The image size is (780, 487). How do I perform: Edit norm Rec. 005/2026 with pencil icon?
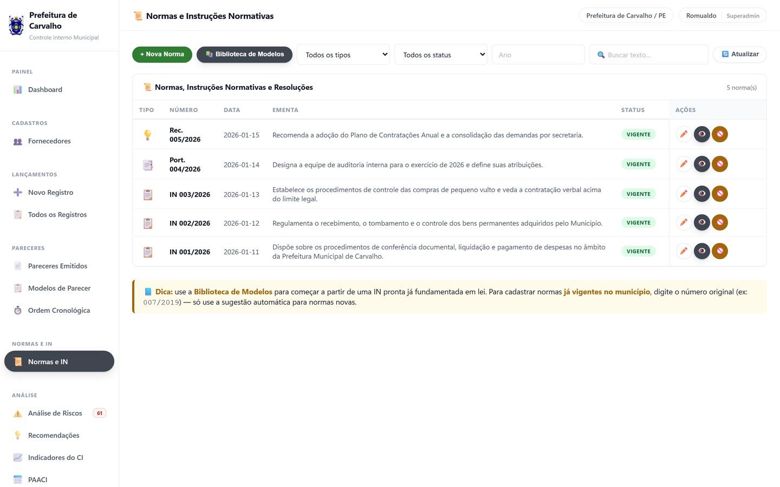[684, 134]
